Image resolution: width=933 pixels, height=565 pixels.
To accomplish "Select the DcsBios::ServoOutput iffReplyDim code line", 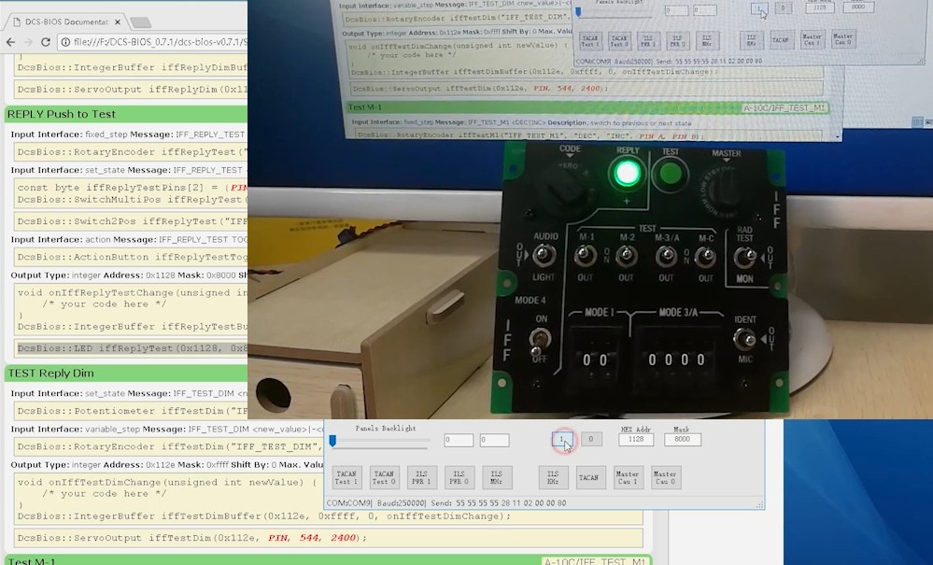I will [x=131, y=90].
